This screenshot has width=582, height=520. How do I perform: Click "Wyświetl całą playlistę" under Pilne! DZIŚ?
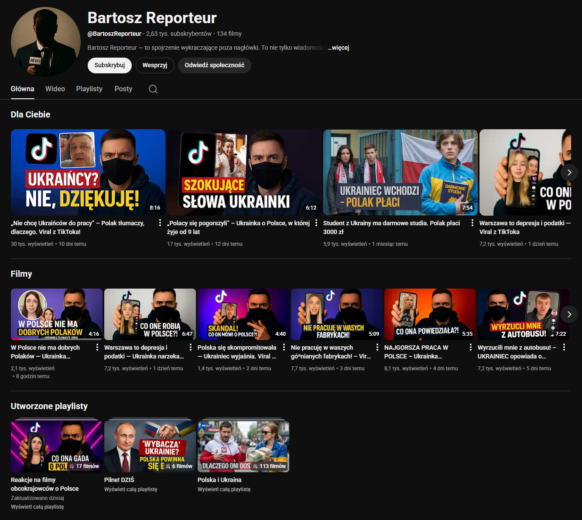coord(130,489)
